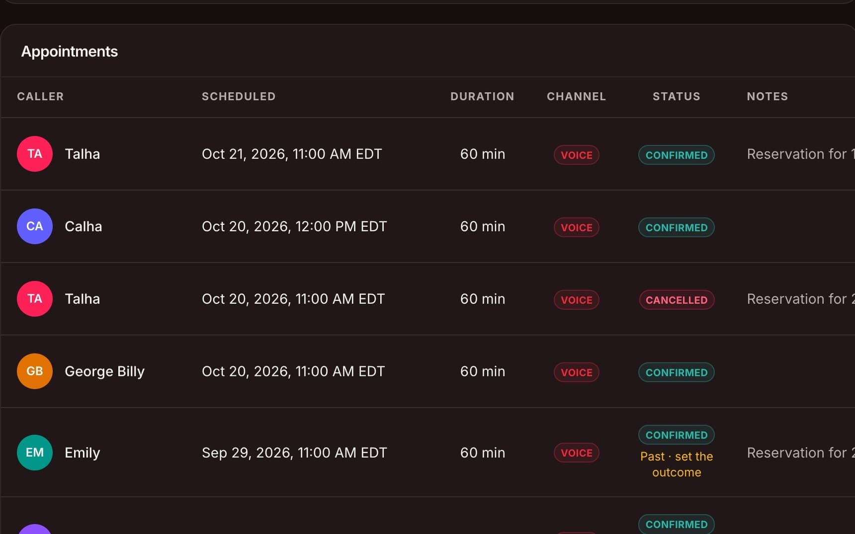Click the Confirmed status badge for Talha Oct 21
Viewport: 855px width, 534px height.
coord(677,155)
